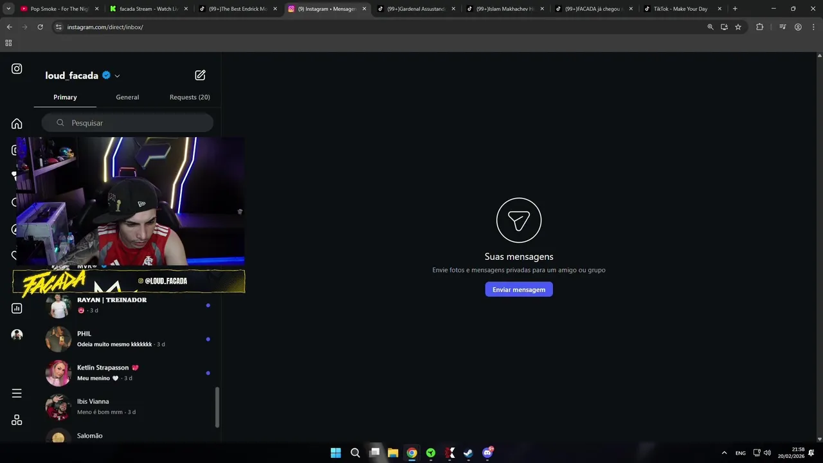Expand the loud_facada account switcher chevron
The height and width of the screenshot is (463, 823).
click(x=117, y=76)
